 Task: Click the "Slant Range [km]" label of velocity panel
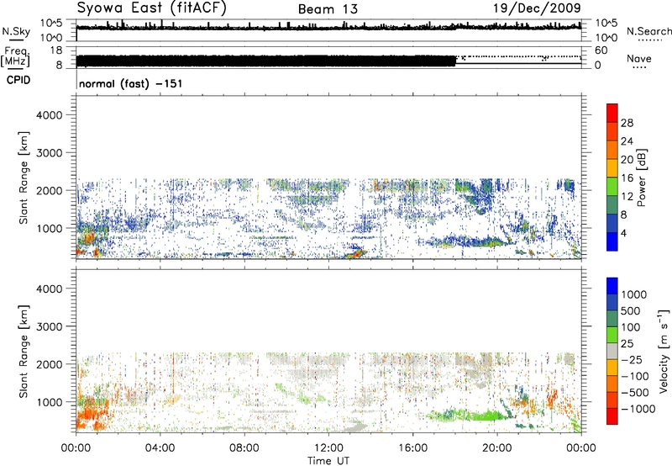[24, 352]
